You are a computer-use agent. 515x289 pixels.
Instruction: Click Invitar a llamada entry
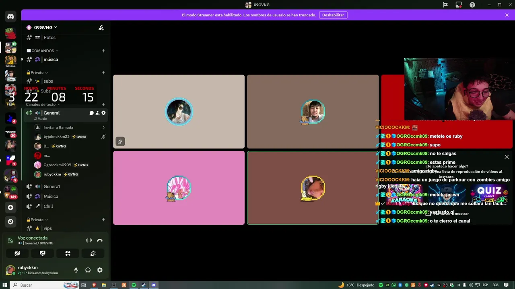coord(69,127)
